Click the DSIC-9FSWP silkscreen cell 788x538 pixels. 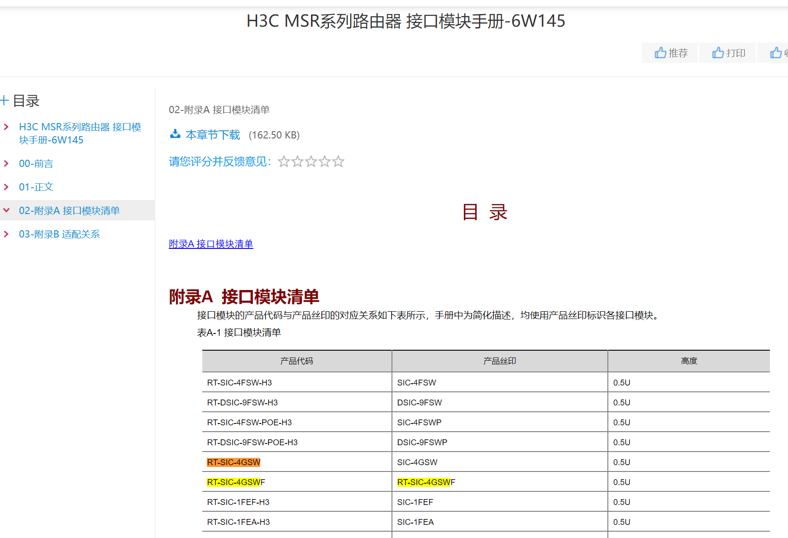tap(500, 442)
